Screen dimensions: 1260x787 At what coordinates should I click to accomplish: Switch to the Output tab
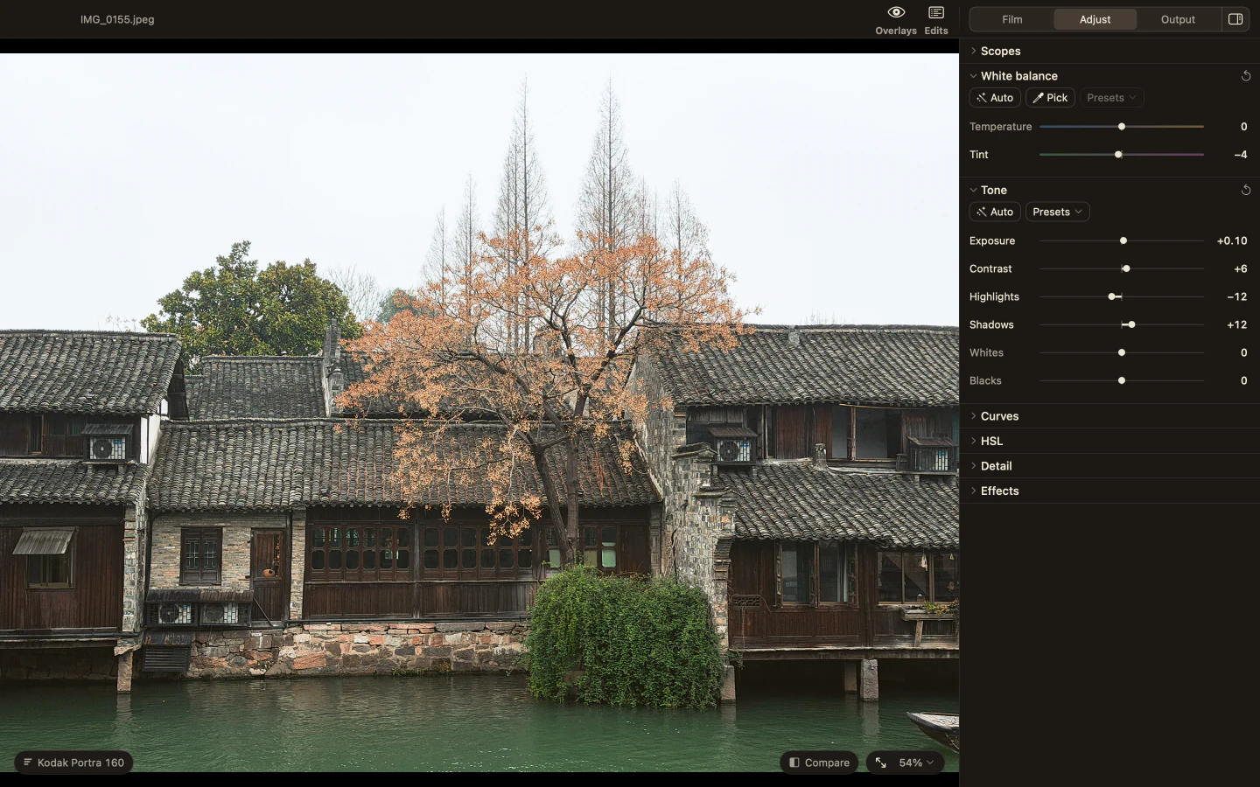pos(1178,19)
